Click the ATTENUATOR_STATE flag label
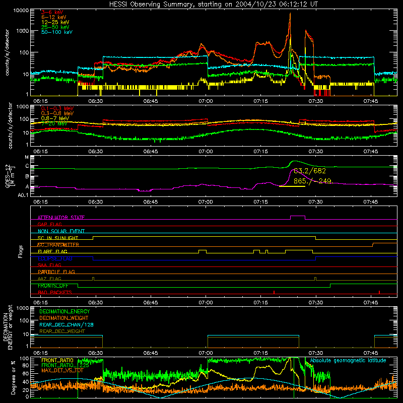 coord(61,218)
